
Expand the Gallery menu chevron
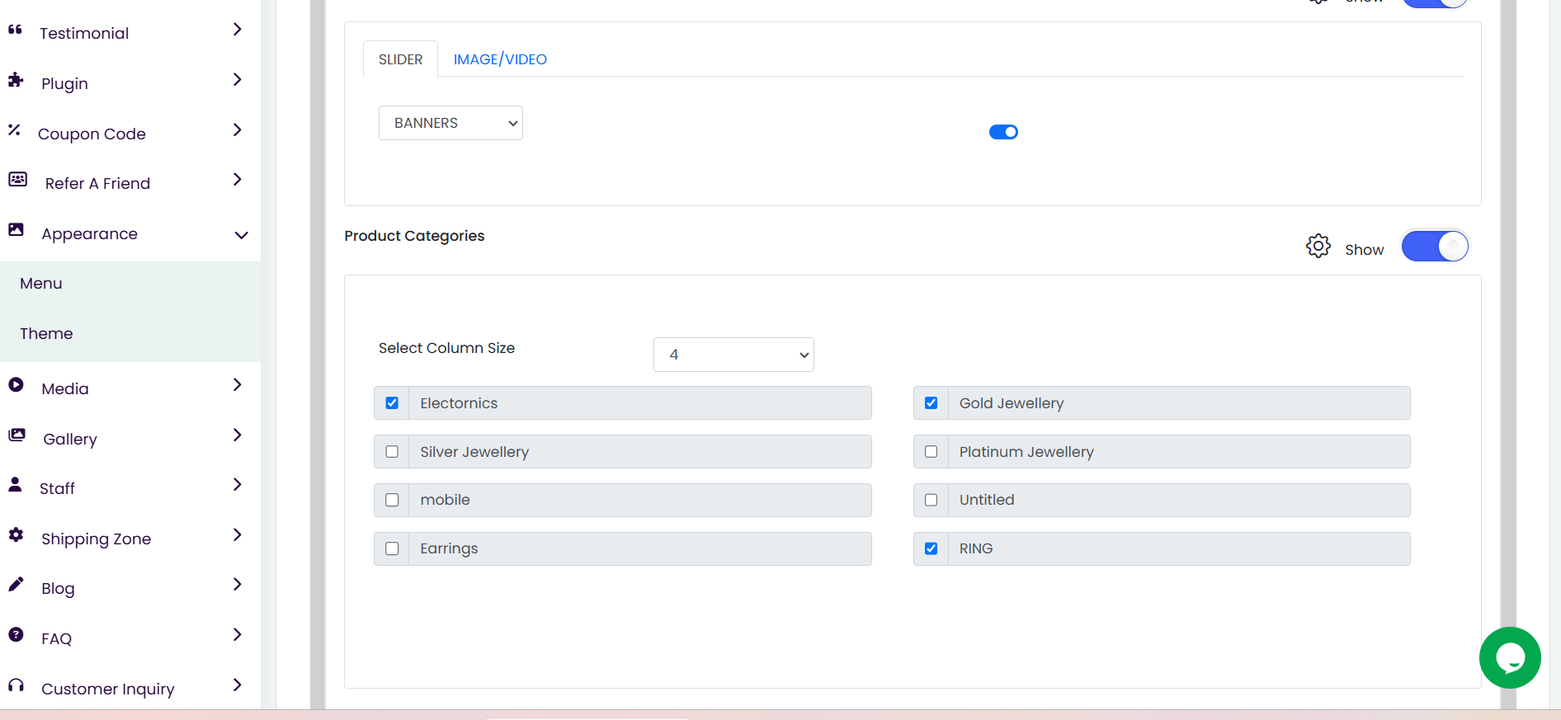point(238,435)
